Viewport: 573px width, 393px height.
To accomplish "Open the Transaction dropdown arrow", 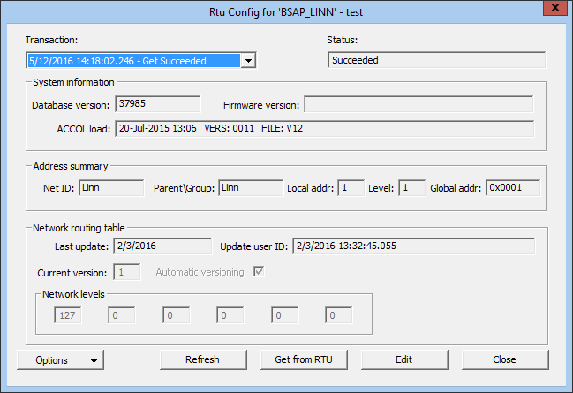I will 248,61.
